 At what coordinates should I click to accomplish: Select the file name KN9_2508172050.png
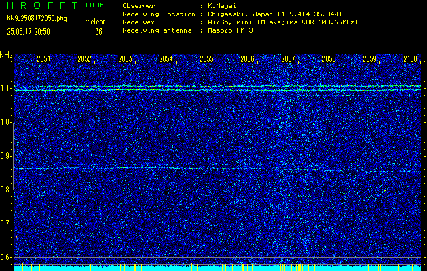tap(37, 18)
